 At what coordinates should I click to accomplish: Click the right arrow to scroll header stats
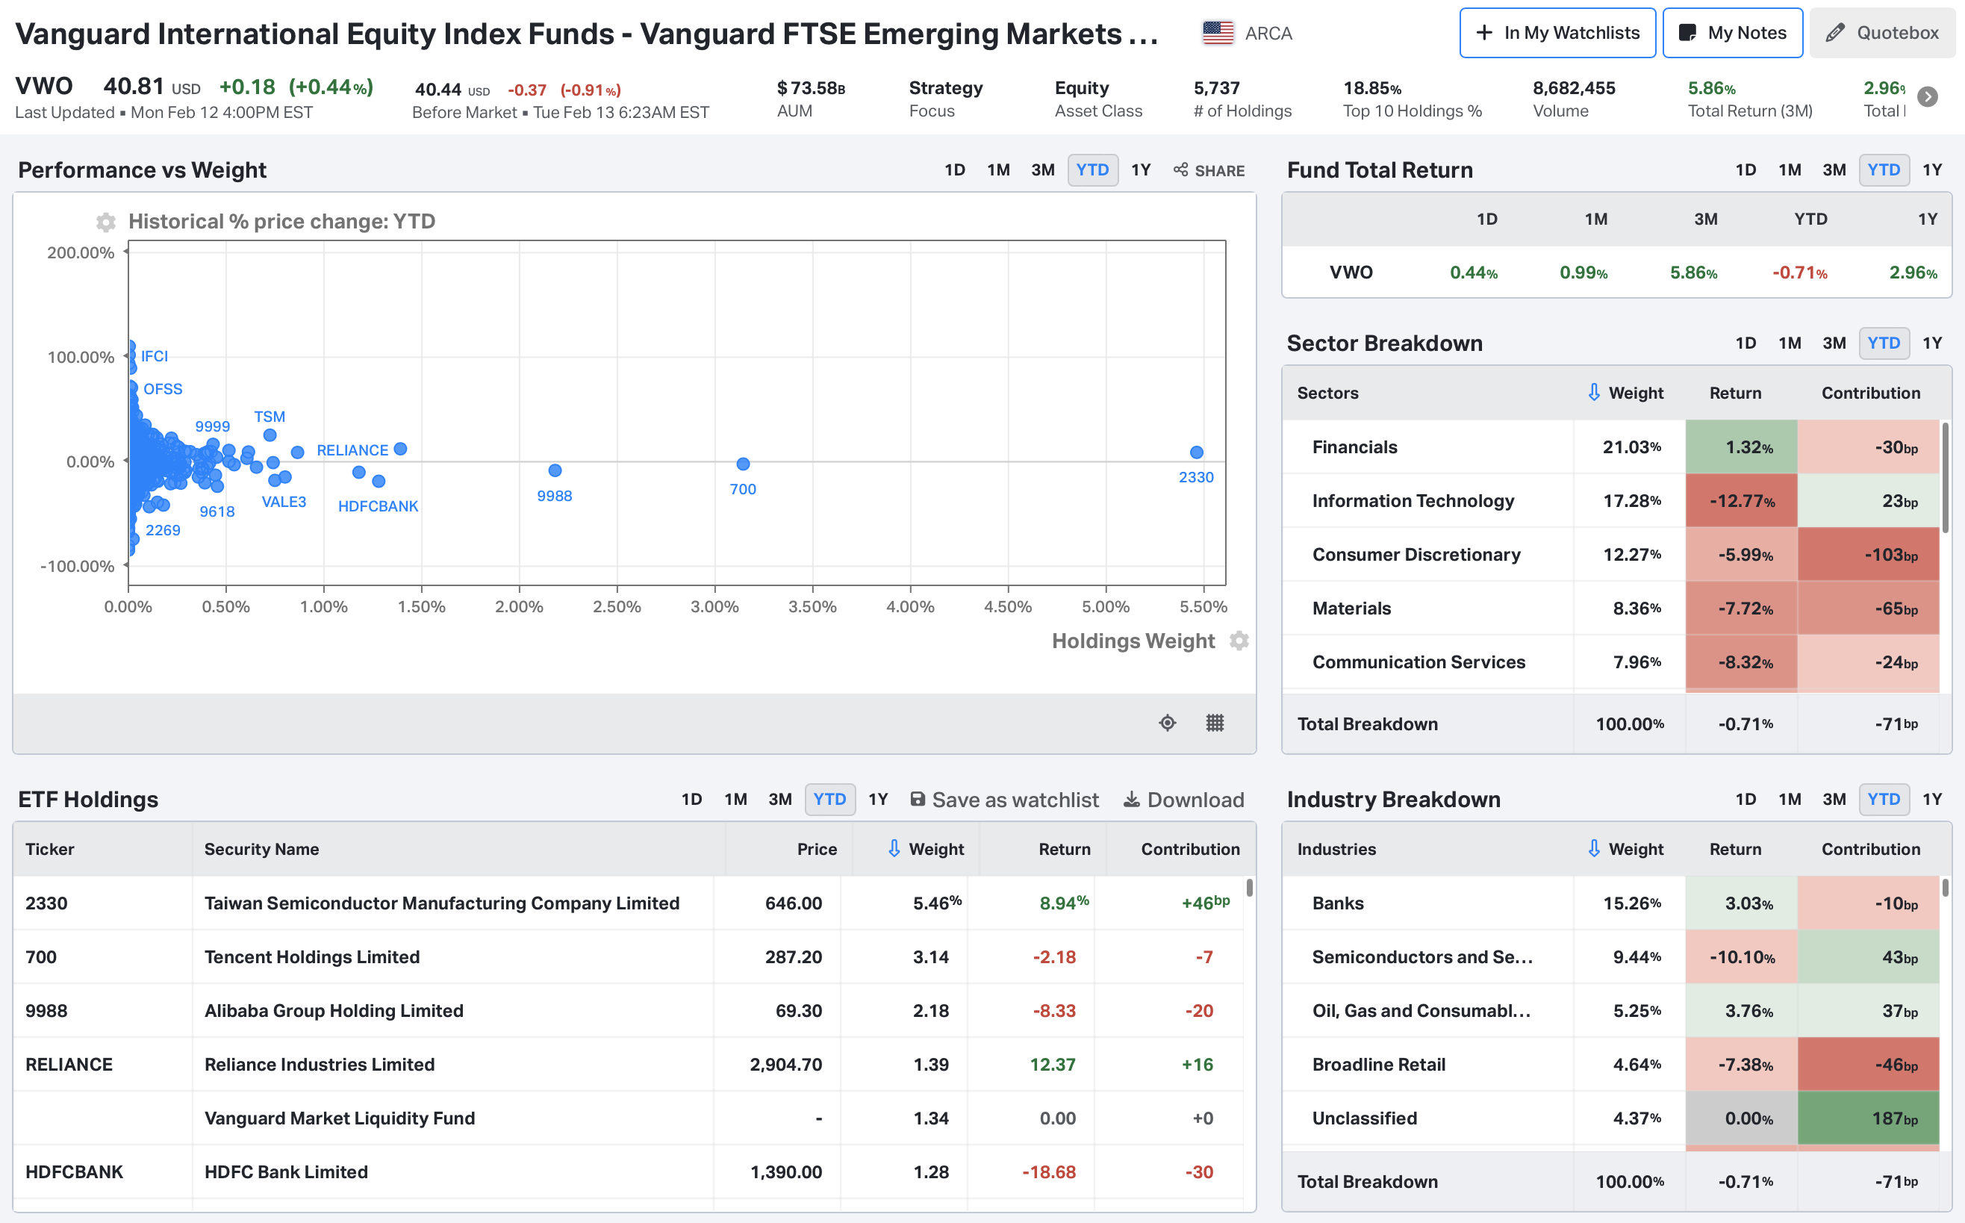click(x=1928, y=97)
